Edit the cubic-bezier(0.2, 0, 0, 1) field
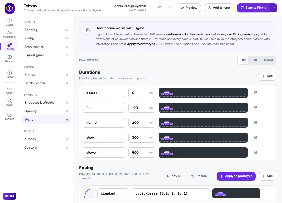 pyautogui.click(x=170, y=193)
